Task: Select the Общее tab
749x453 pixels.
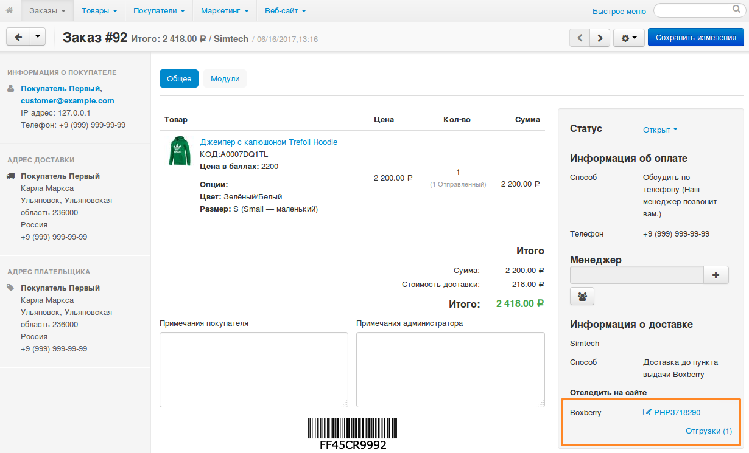Action: pyautogui.click(x=179, y=78)
